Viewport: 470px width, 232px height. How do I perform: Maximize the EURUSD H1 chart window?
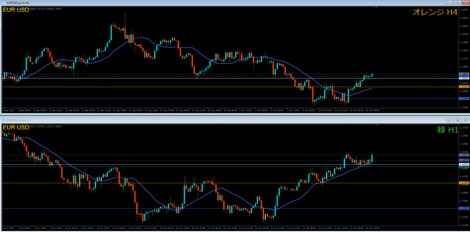pos(457,120)
